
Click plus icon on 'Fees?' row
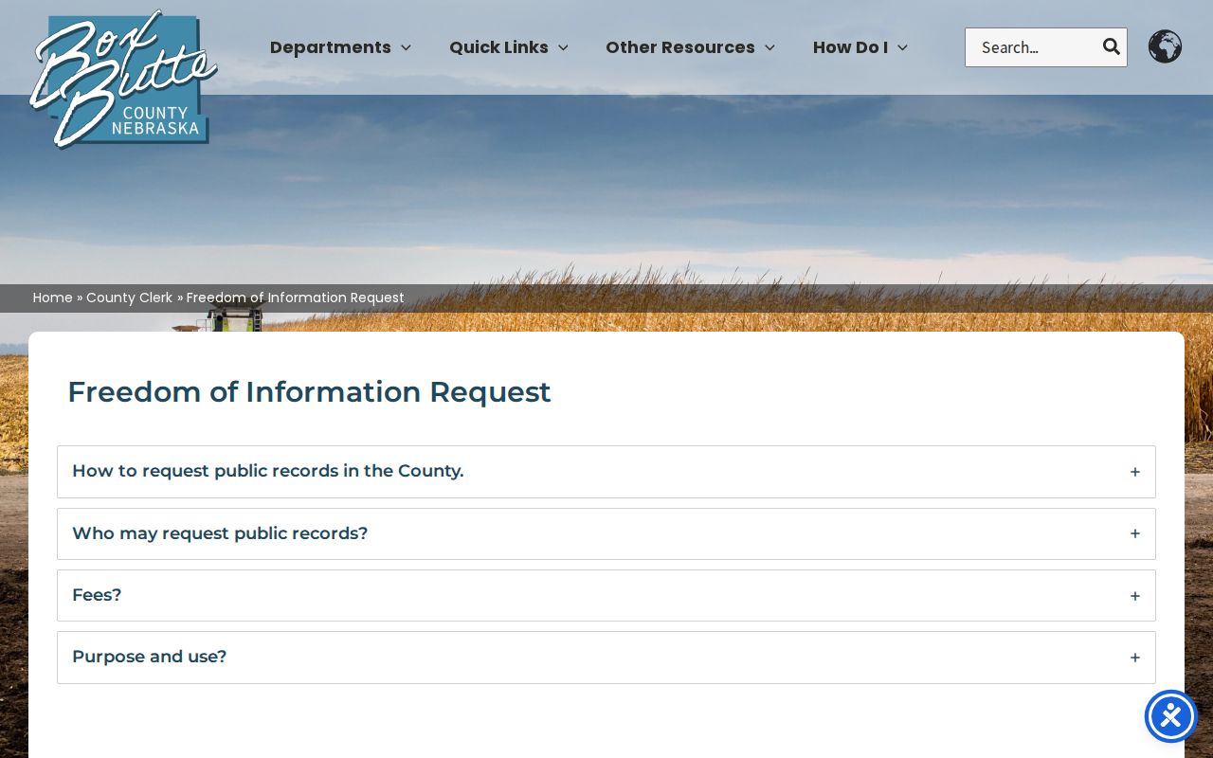(x=1134, y=596)
